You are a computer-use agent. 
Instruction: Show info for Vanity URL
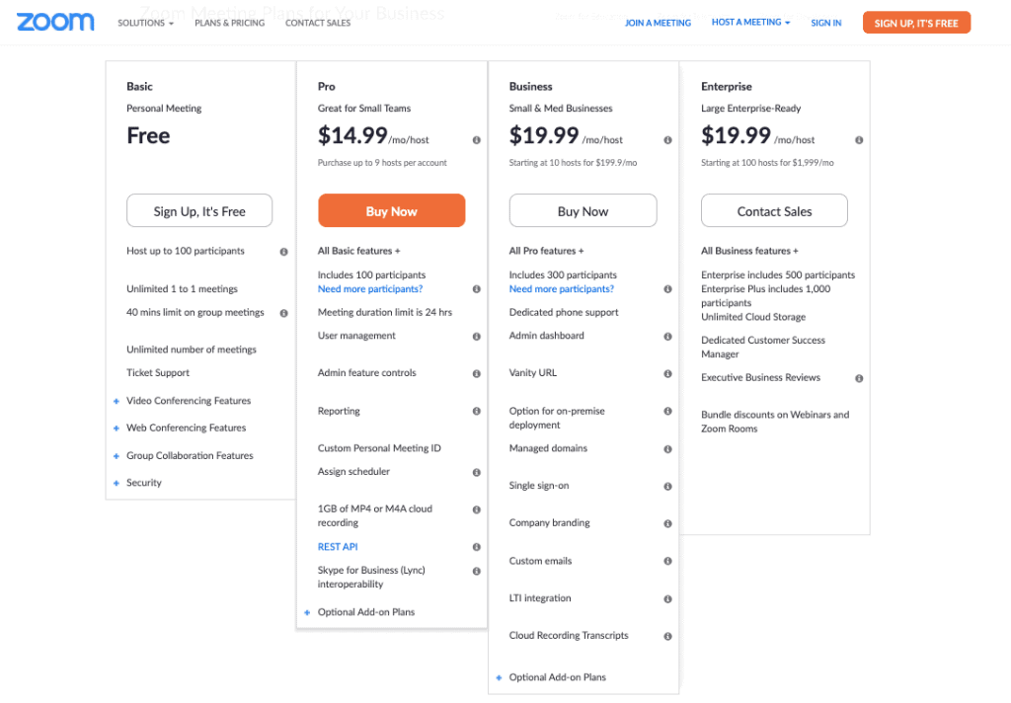(668, 374)
